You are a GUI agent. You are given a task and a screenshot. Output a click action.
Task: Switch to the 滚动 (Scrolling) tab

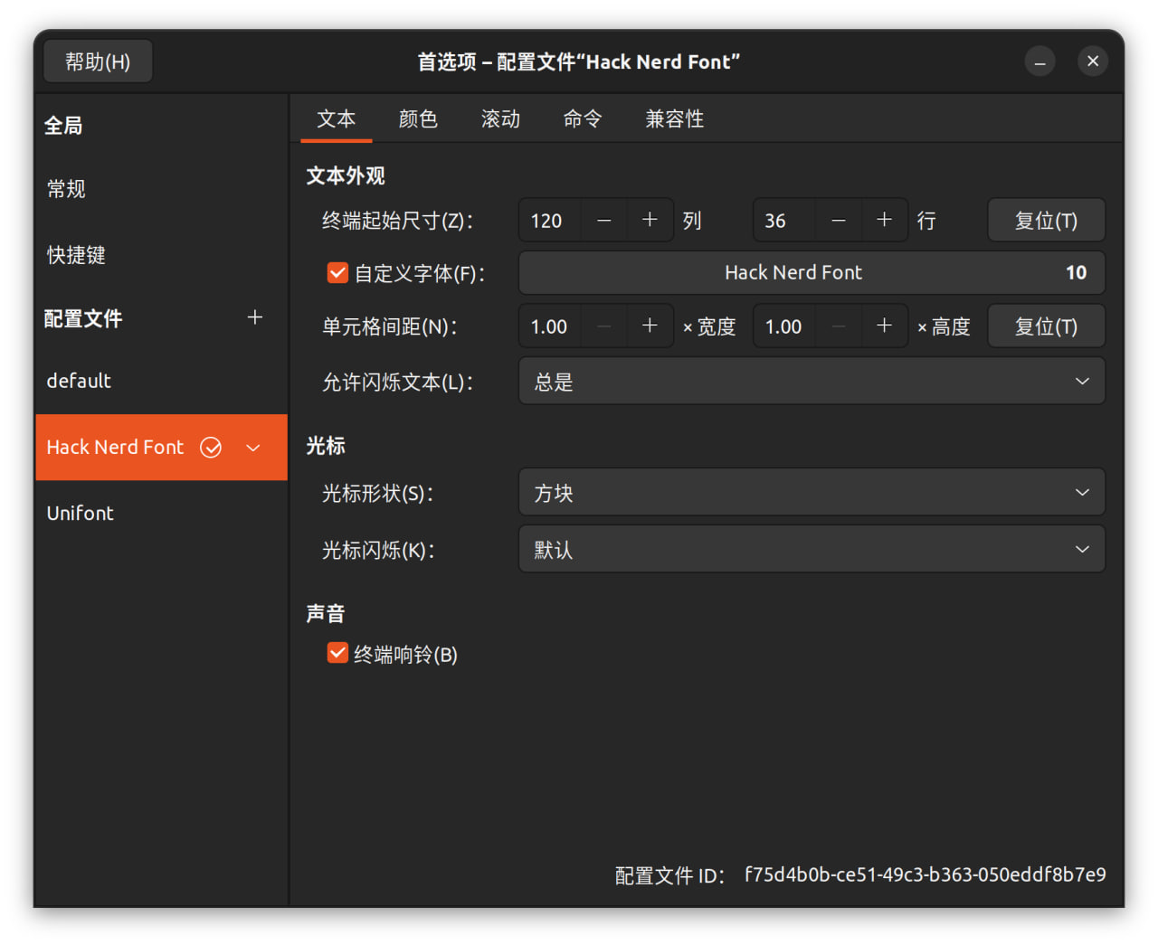[x=500, y=119]
